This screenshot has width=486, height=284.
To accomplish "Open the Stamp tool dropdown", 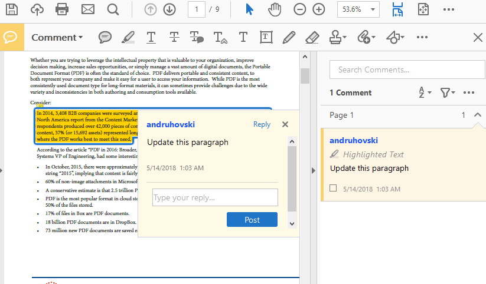I will pyautogui.click(x=338, y=38).
